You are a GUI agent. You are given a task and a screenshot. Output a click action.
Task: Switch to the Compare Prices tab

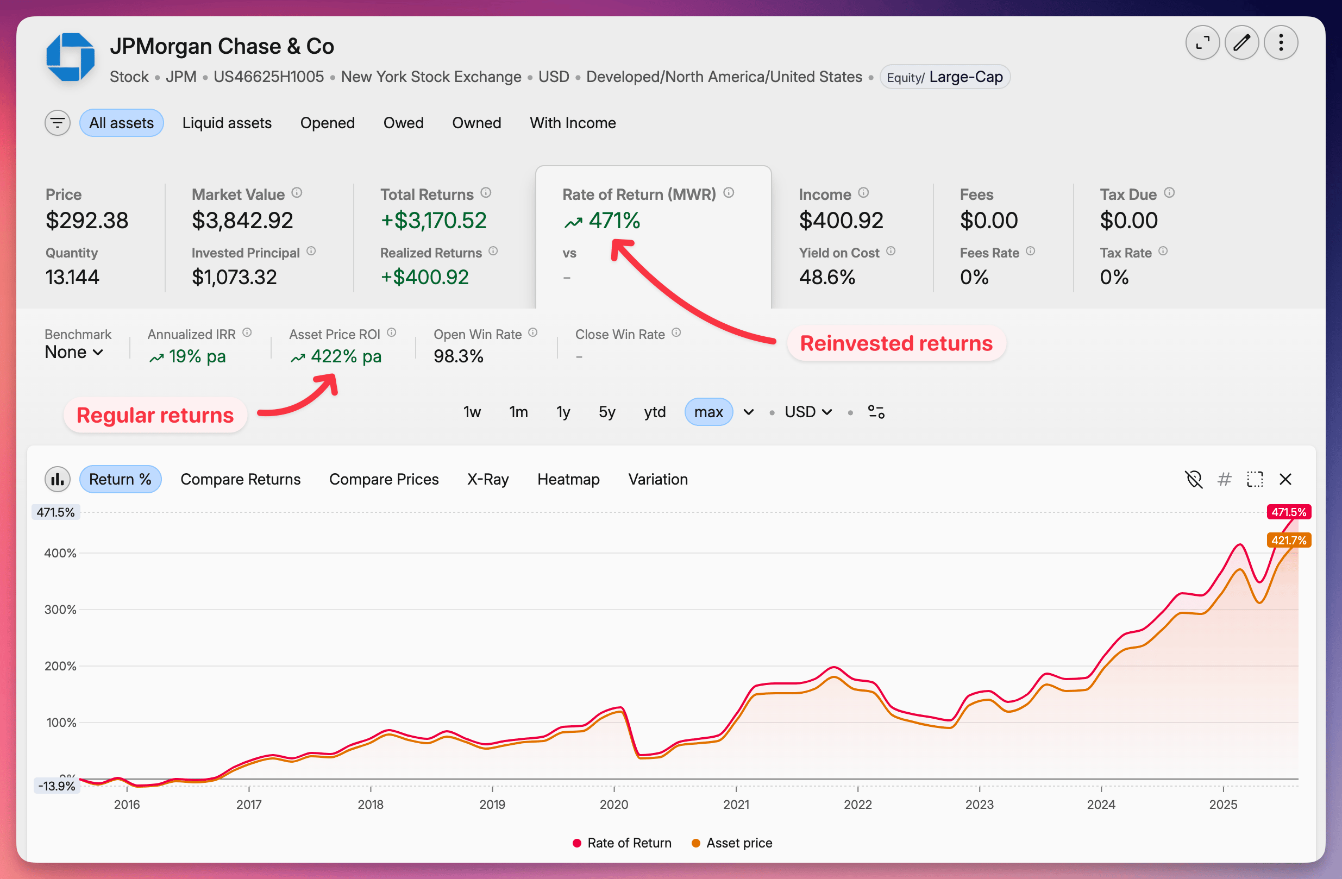tap(384, 480)
